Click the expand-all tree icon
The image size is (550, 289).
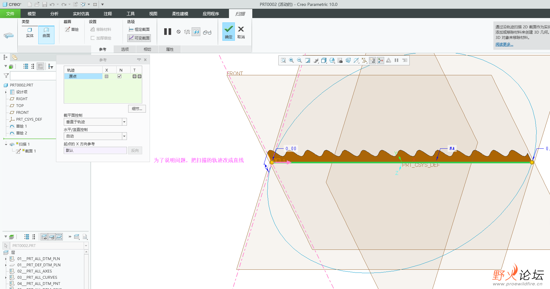click(26, 66)
